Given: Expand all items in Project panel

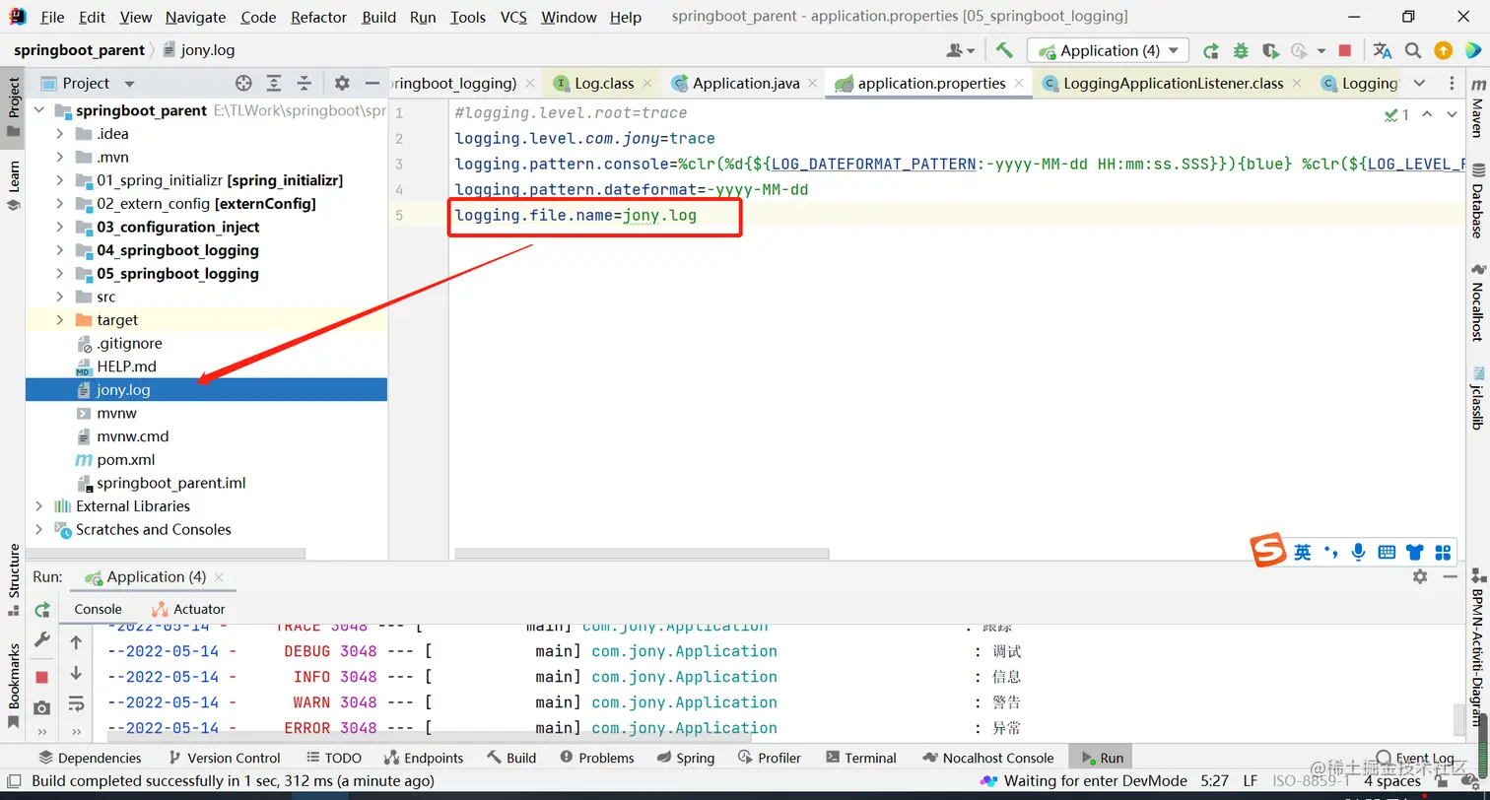Looking at the screenshot, I should coord(274,84).
